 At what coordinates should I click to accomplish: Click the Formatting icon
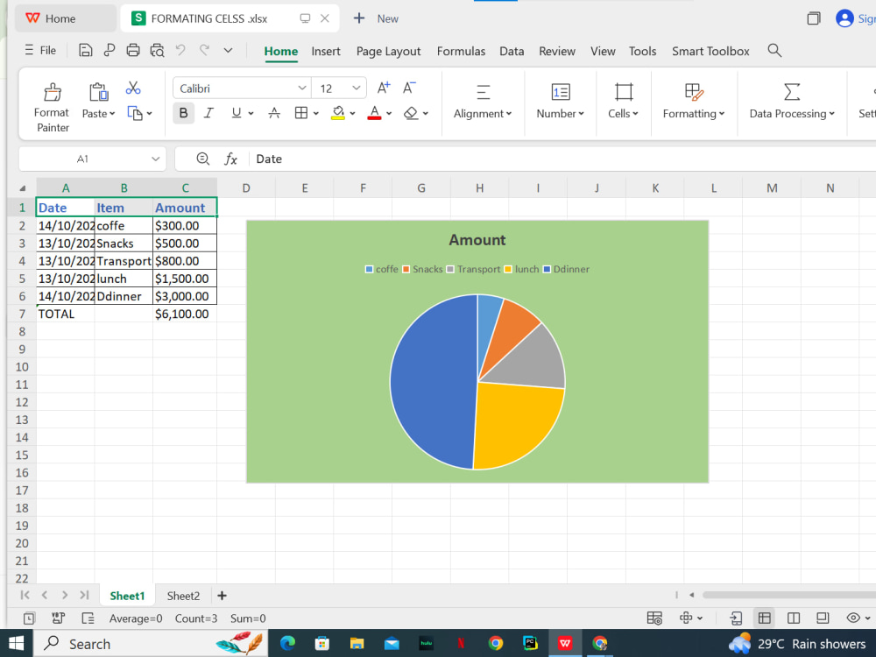click(693, 92)
